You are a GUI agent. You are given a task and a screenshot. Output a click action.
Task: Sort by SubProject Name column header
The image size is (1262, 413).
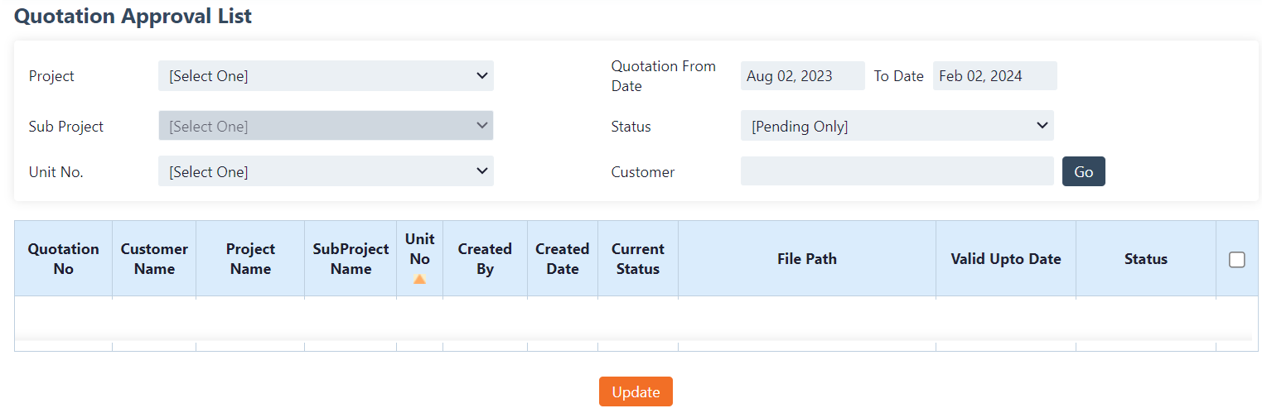[x=351, y=259]
